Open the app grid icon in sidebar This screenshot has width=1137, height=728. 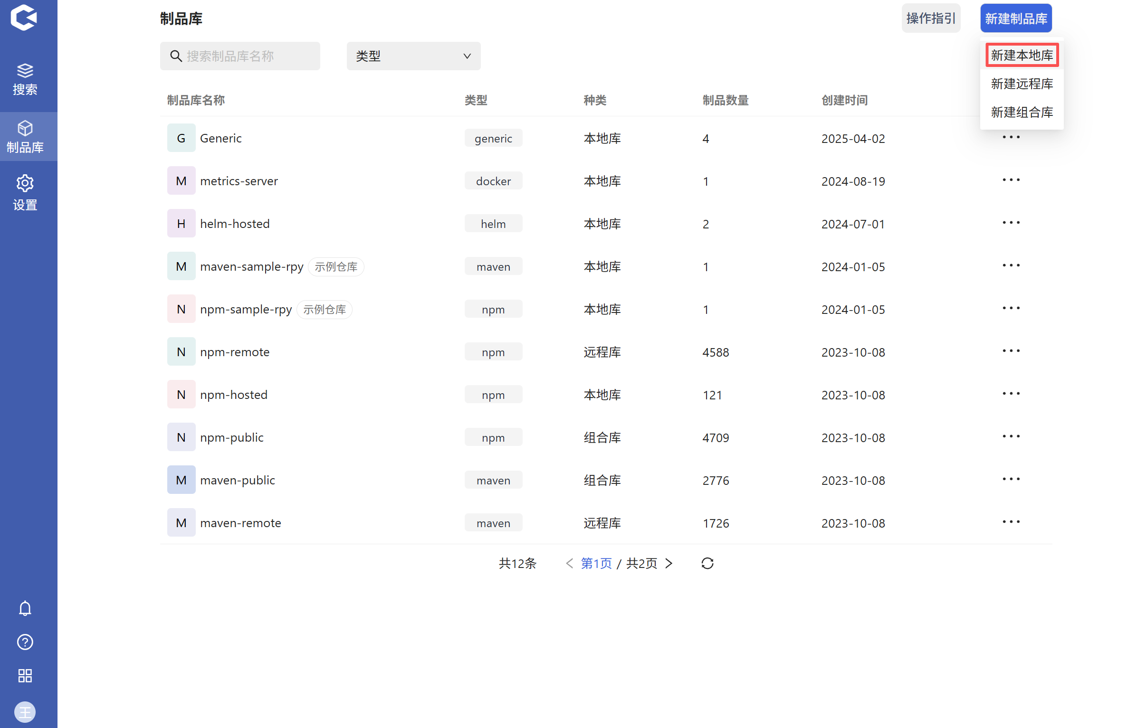(25, 675)
